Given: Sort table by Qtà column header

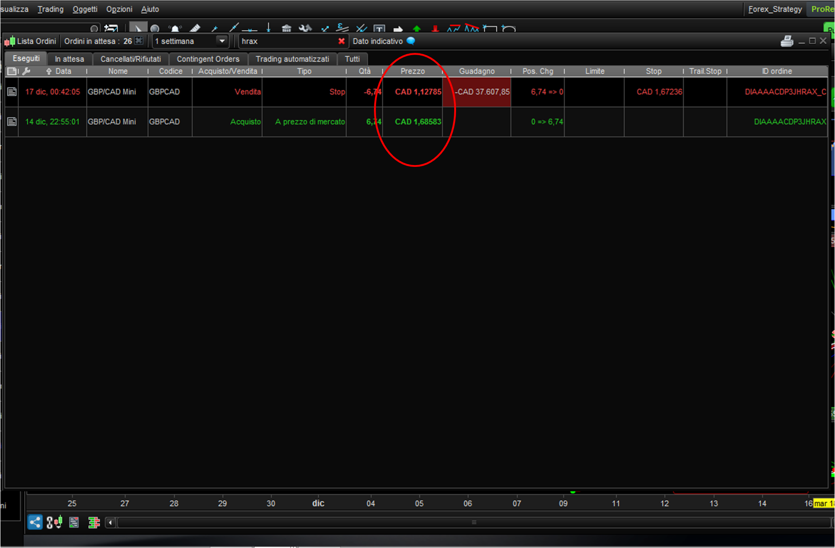Looking at the screenshot, I should [x=364, y=71].
